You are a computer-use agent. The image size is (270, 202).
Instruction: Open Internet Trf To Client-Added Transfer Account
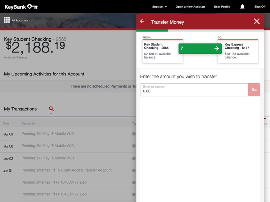67,170
